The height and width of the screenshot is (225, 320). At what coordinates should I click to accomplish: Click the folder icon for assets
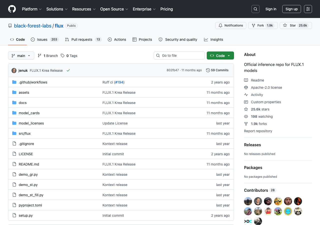[x=14, y=92]
